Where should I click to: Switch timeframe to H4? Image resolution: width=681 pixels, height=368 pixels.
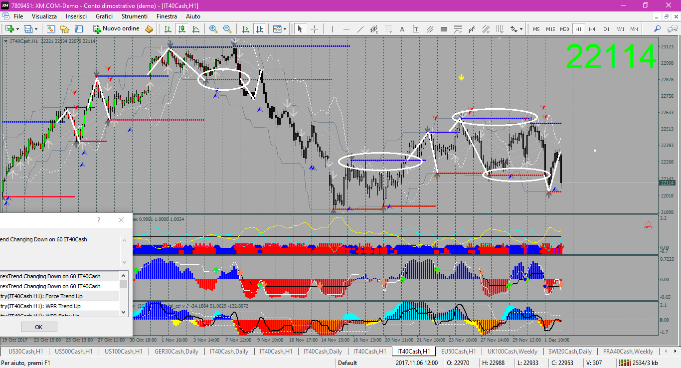592,29
